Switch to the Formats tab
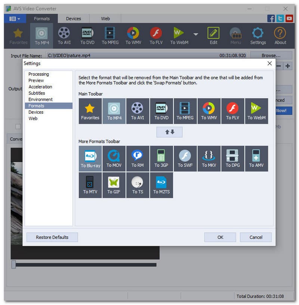299x305 pixels. tap(42, 19)
